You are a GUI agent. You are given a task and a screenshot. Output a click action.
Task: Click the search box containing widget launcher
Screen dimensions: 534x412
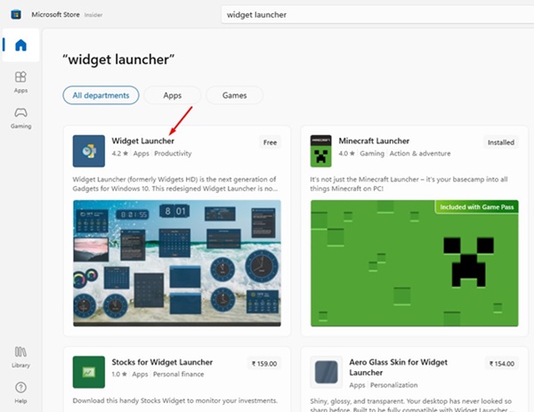(x=377, y=14)
